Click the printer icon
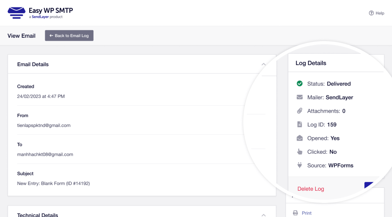 pyautogui.click(x=295, y=213)
